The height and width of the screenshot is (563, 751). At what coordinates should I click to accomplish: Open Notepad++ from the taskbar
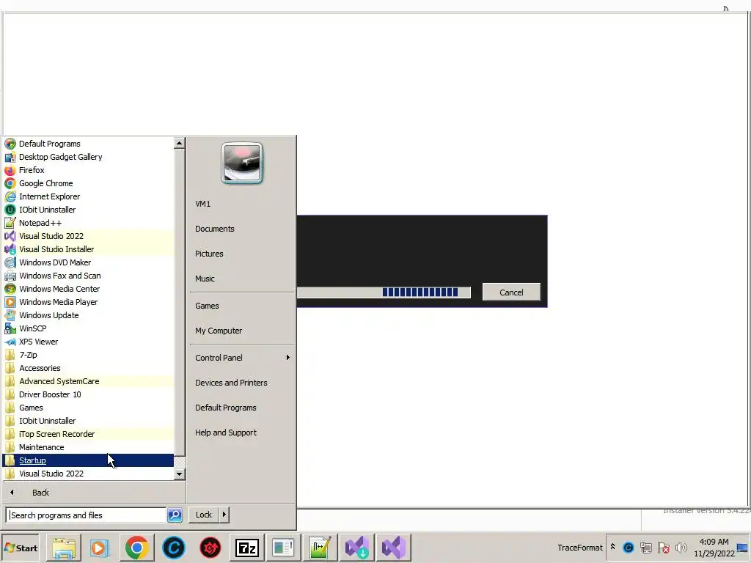pos(320,548)
